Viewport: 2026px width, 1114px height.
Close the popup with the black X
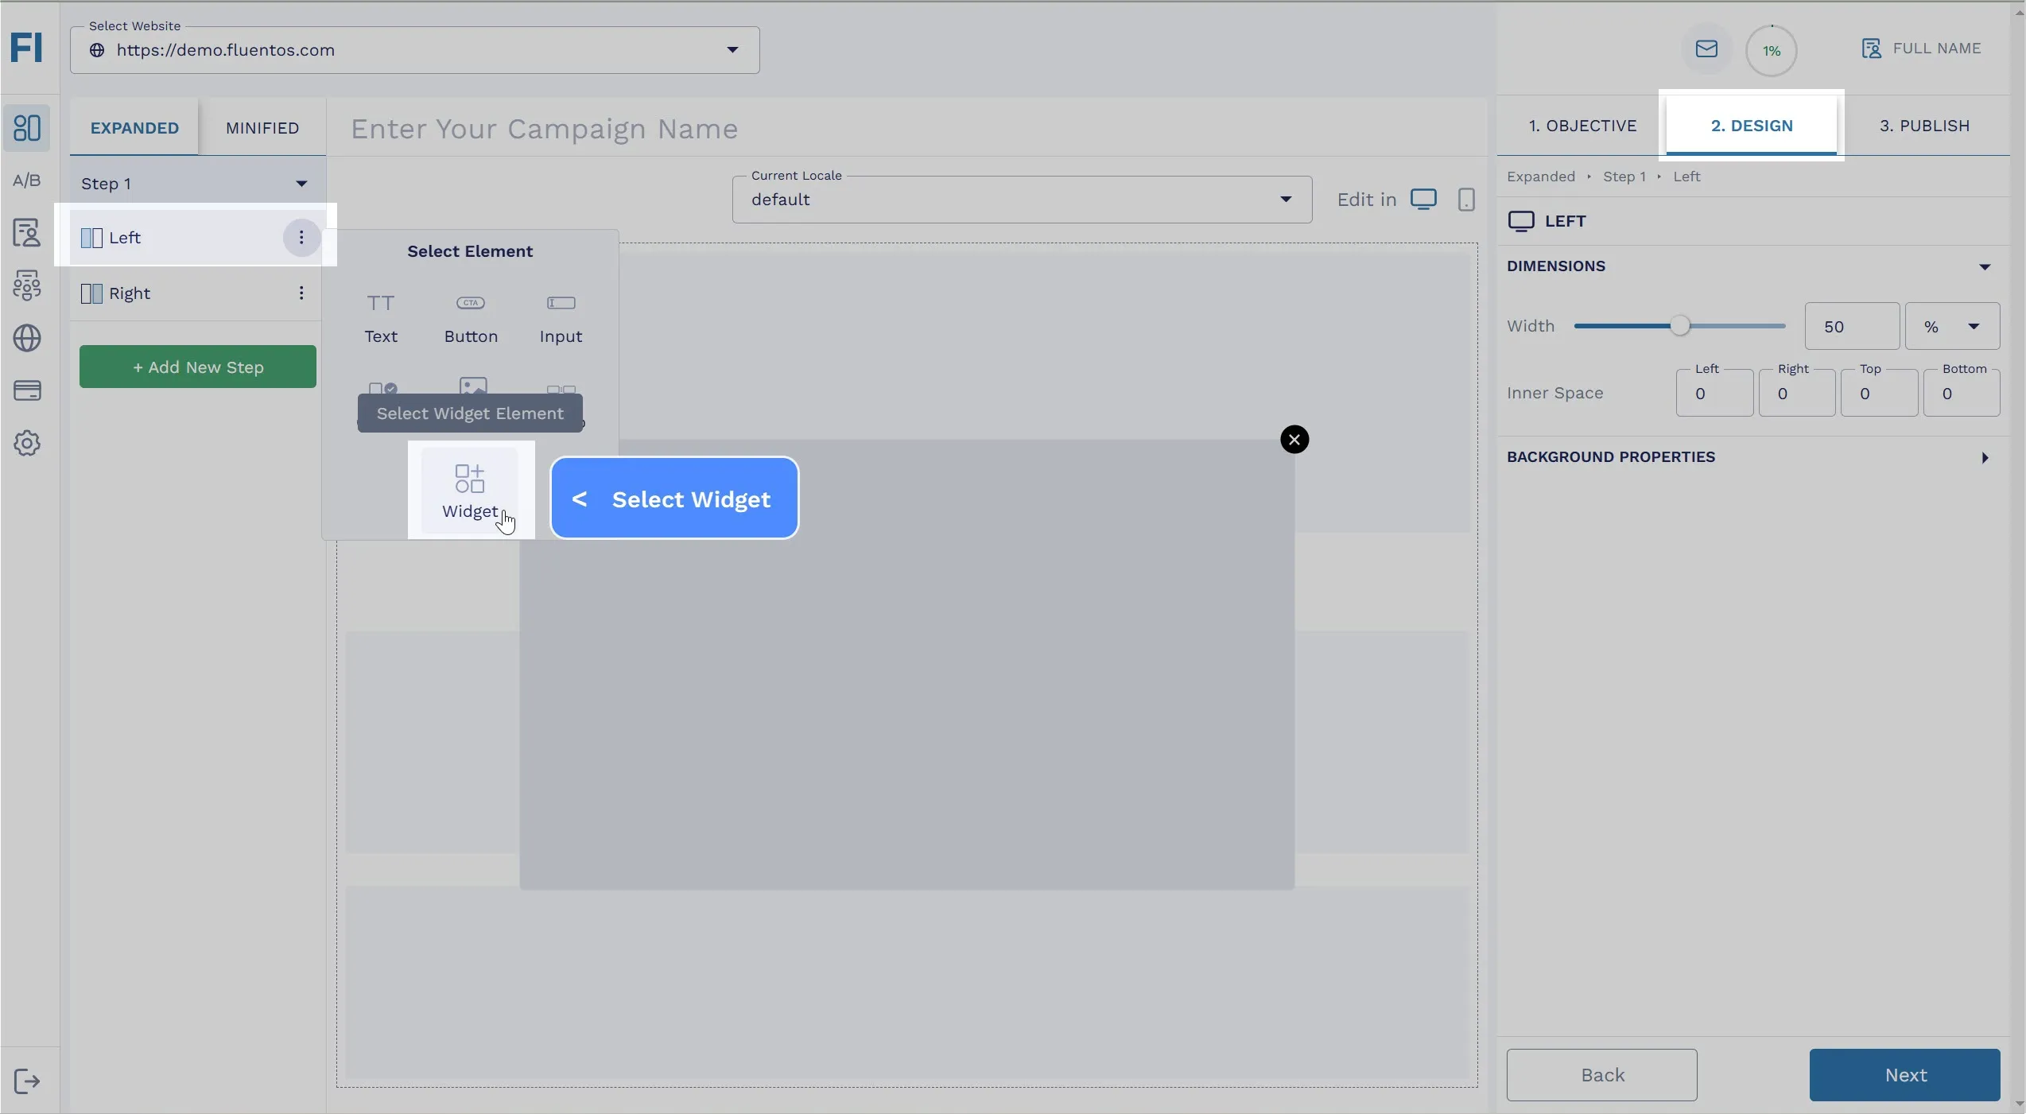[x=1294, y=439]
